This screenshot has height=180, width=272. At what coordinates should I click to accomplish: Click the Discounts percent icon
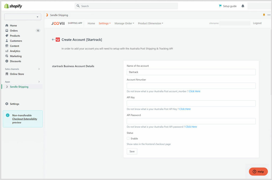pyautogui.click(x=7, y=61)
